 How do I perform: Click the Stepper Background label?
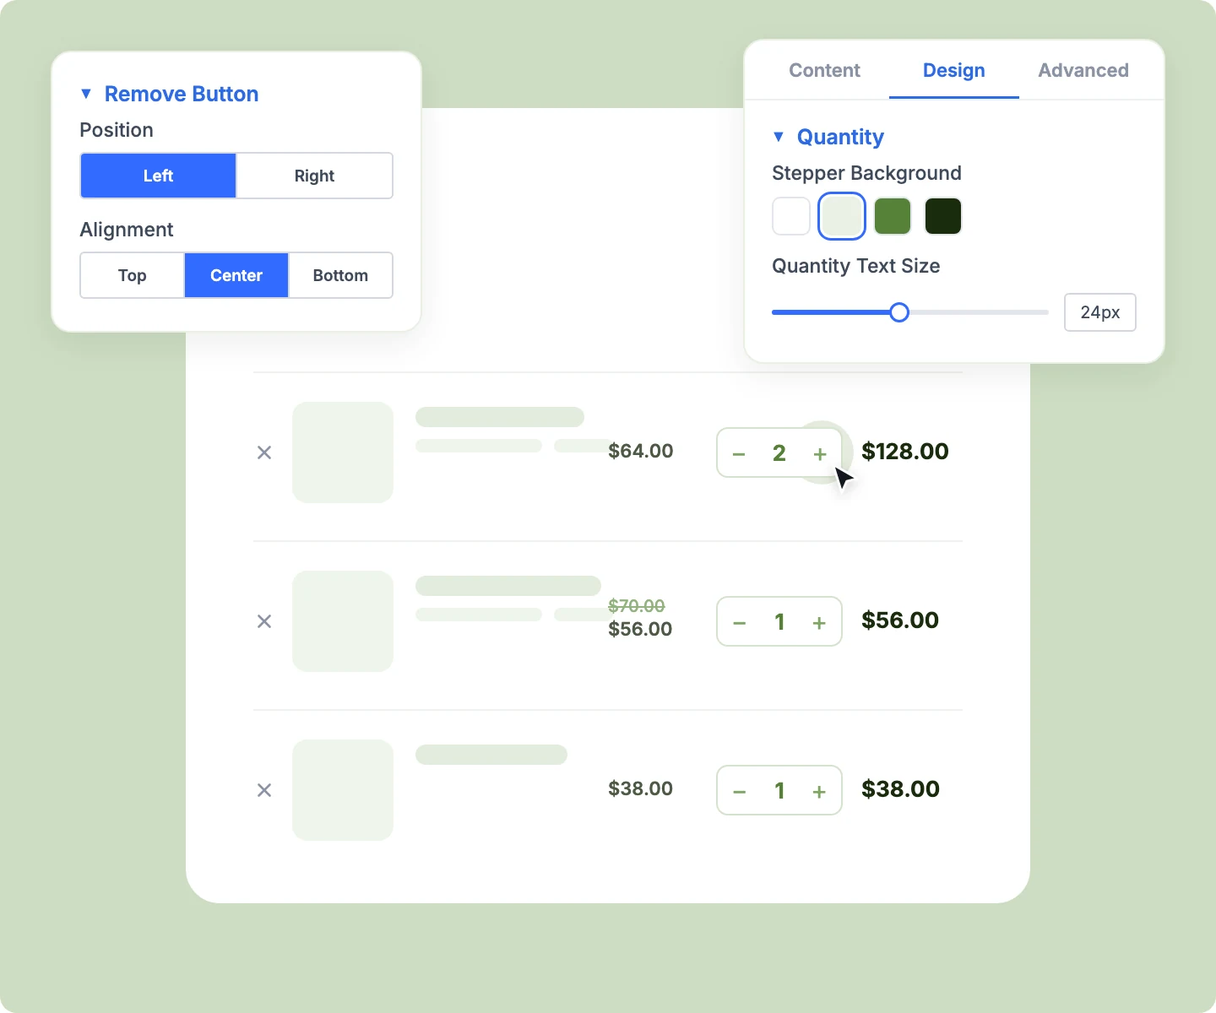[866, 173]
